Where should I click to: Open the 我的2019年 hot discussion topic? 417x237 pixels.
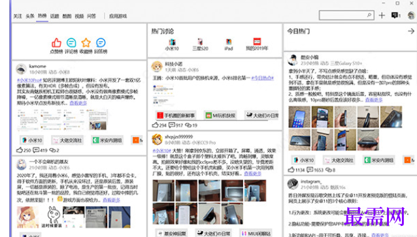point(257,44)
